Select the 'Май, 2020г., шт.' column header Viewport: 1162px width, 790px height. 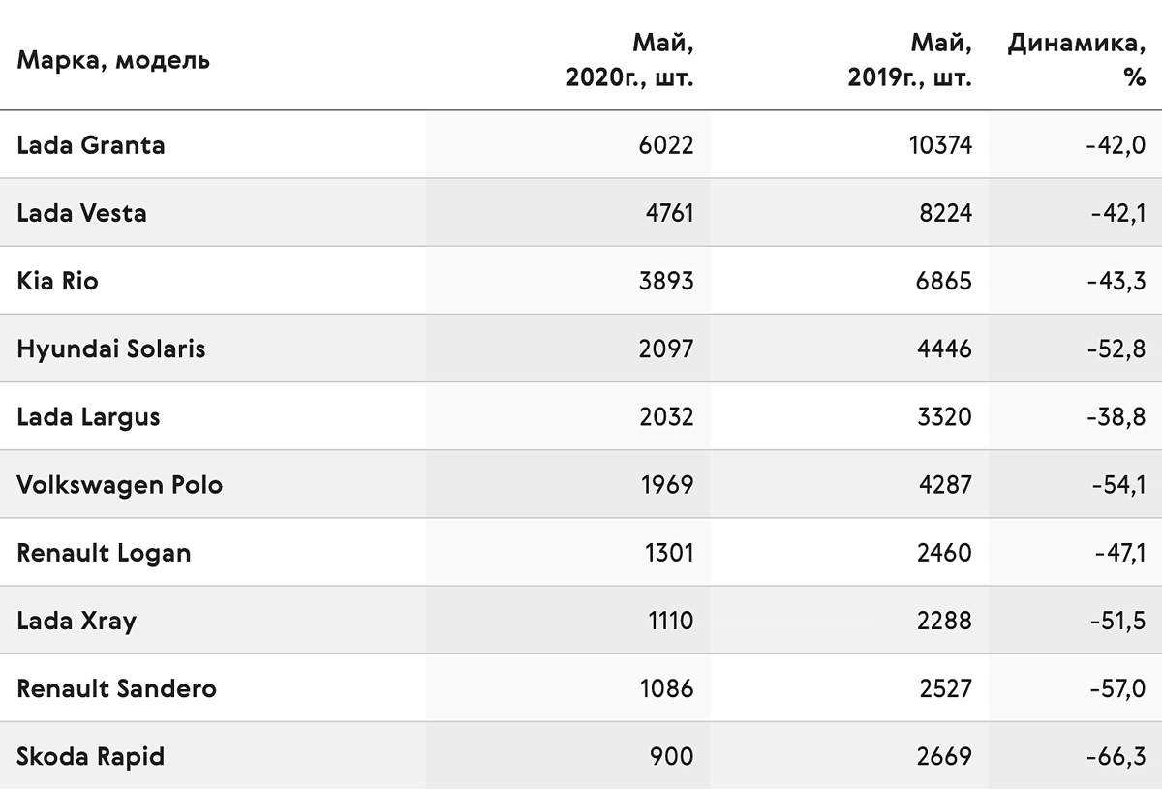click(x=630, y=60)
